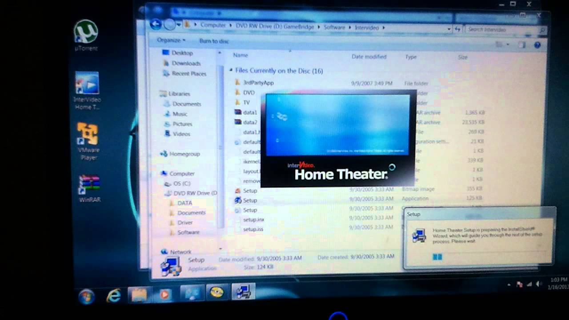Image resolution: width=569 pixels, height=320 pixels.
Task: Open the Windows Explorer taskbar button
Action: pos(139,295)
